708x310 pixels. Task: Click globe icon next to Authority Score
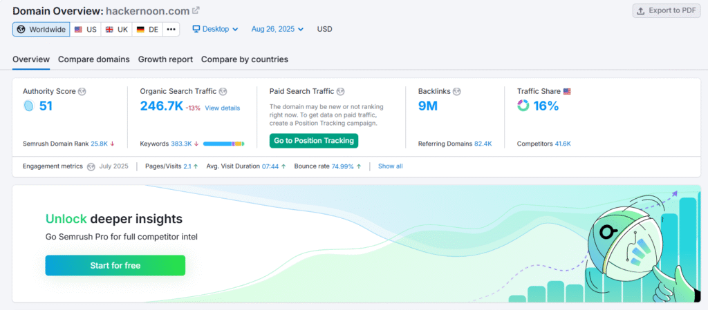pos(82,91)
